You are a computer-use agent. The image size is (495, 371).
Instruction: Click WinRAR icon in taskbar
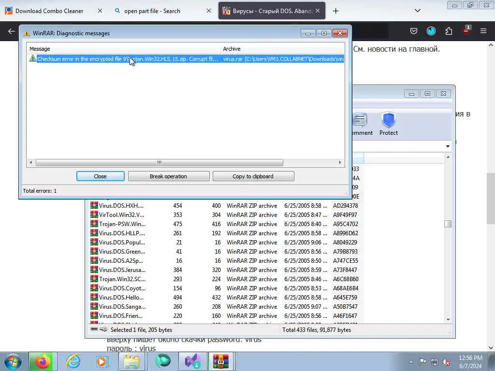(x=220, y=361)
